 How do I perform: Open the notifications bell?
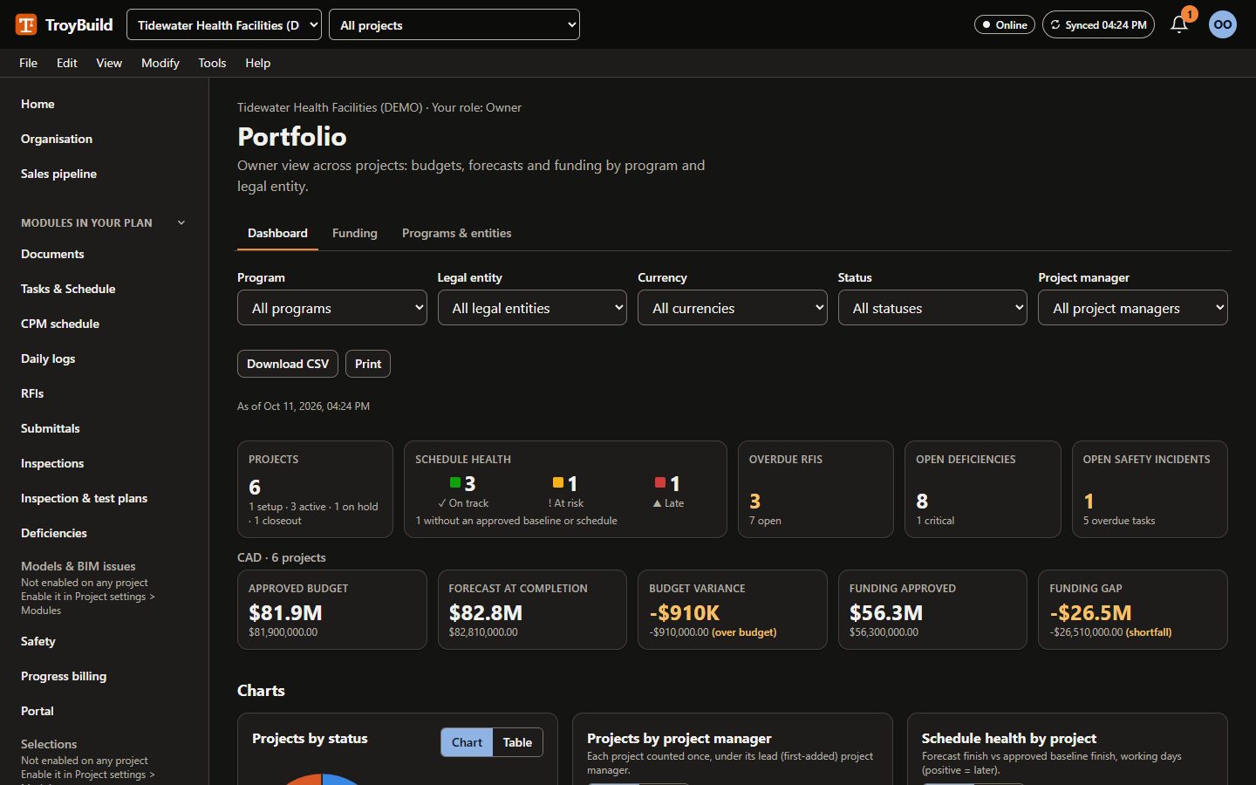1179,24
